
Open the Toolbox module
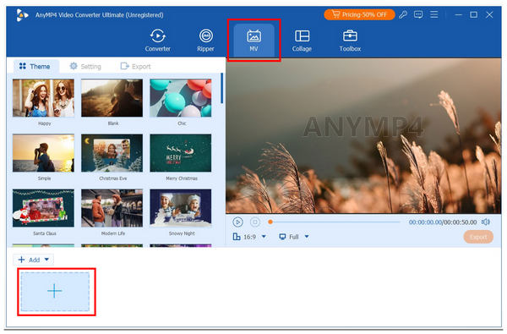[x=350, y=41]
